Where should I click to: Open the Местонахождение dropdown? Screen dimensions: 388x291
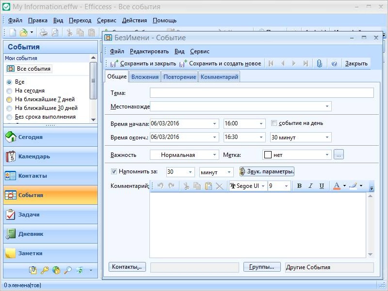327,106
